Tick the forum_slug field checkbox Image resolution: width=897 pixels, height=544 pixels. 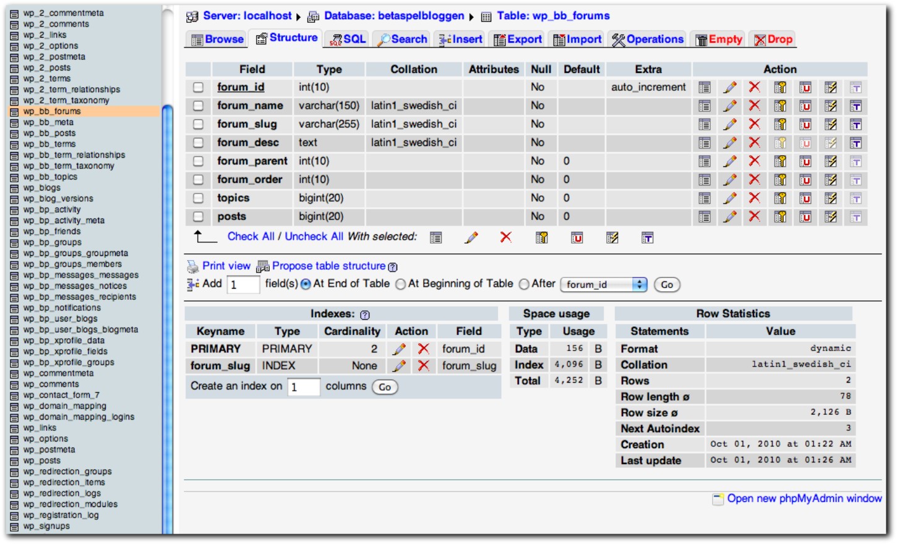198,124
